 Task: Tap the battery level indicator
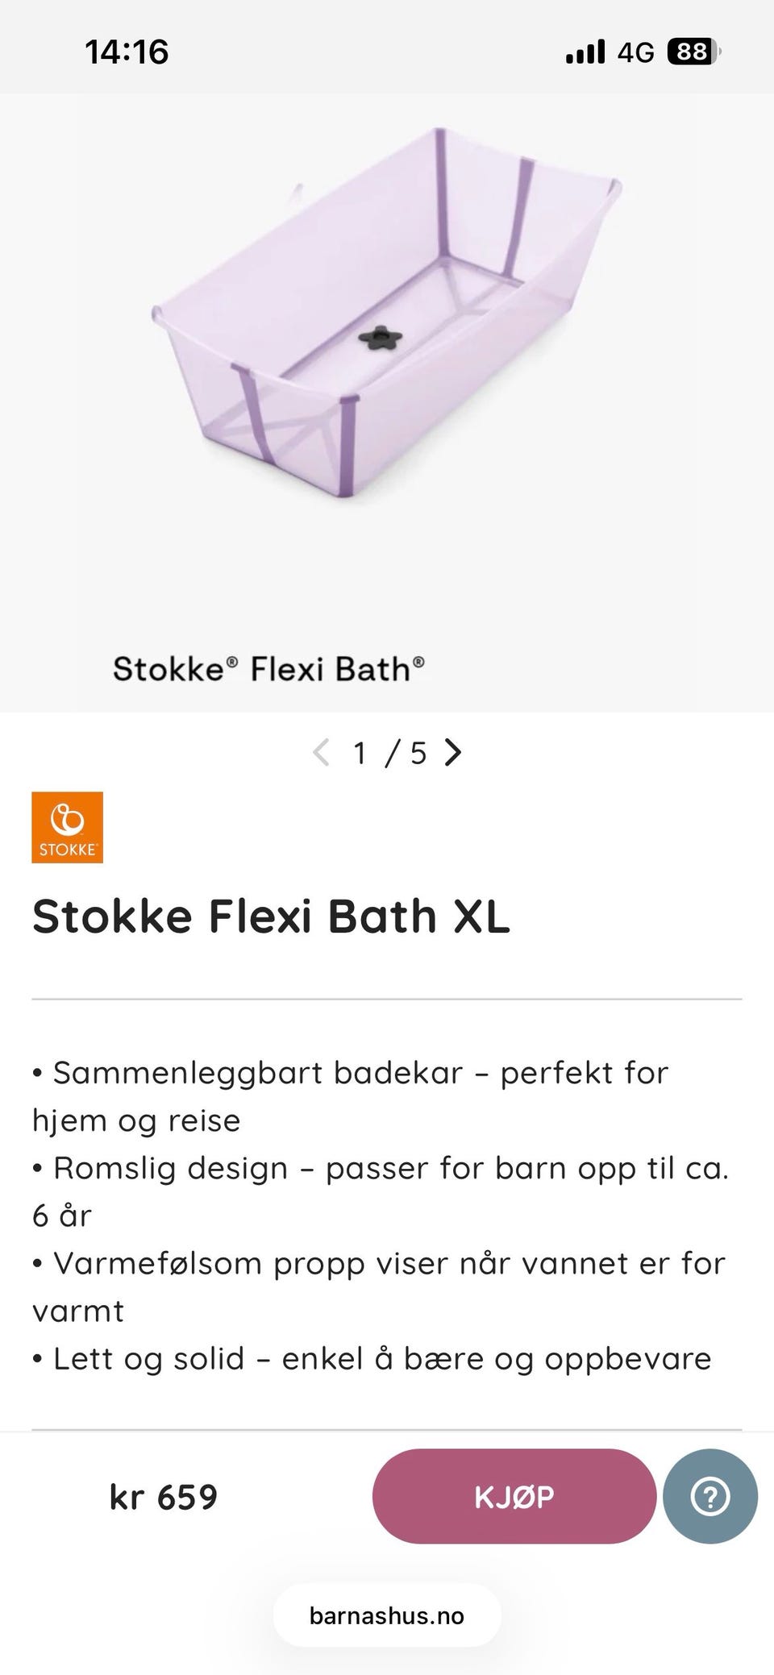(x=693, y=52)
